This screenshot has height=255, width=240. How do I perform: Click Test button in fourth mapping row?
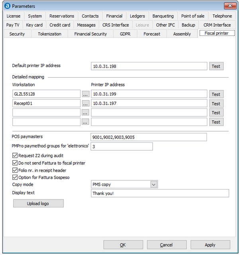coord(216,122)
